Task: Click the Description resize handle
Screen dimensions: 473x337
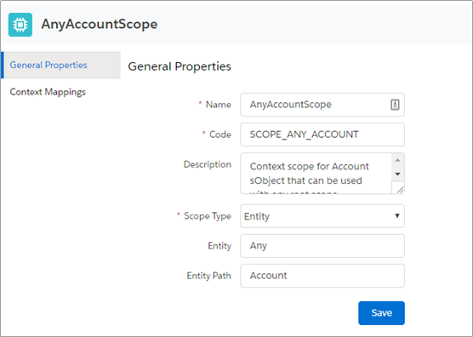Action: [x=400, y=190]
